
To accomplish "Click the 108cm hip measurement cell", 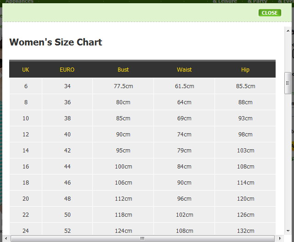I will click(245, 167).
